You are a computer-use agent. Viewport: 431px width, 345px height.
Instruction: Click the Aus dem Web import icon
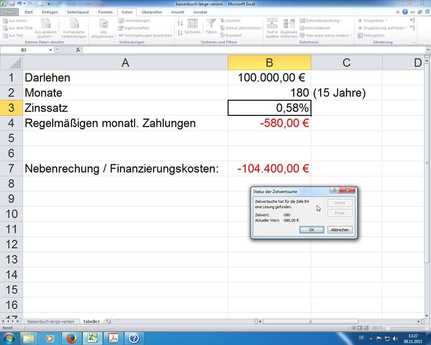[x=5, y=28]
